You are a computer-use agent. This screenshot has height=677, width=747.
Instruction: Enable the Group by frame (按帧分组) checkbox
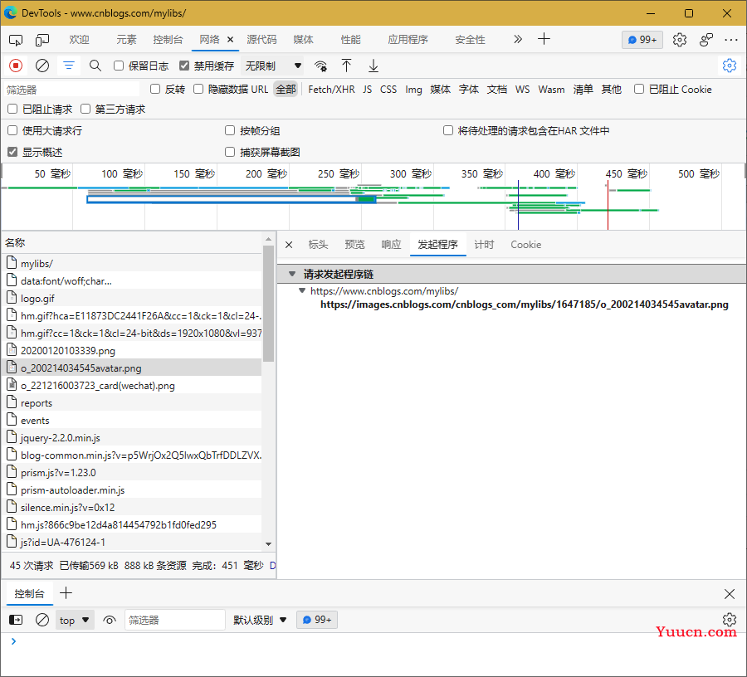[x=230, y=130]
